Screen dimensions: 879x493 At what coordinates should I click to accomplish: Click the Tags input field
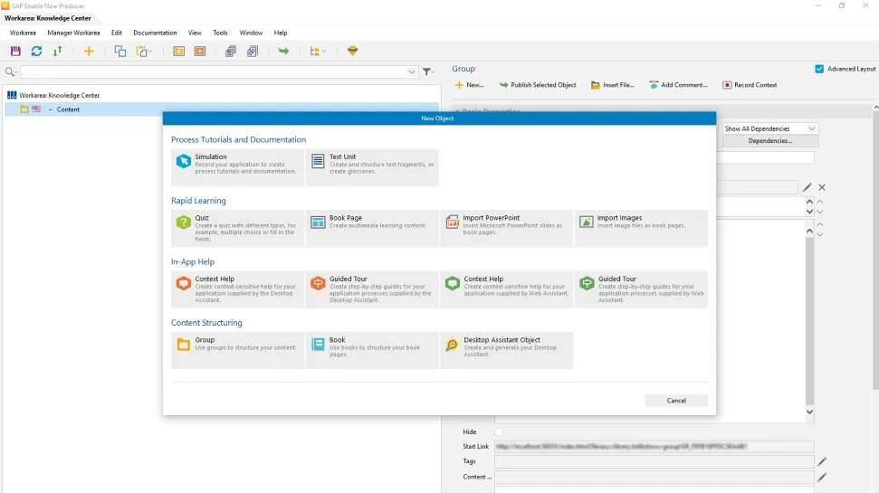click(x=654, y=461)
